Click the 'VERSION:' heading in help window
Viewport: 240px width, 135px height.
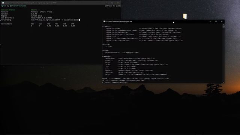(x=106, y=44)
